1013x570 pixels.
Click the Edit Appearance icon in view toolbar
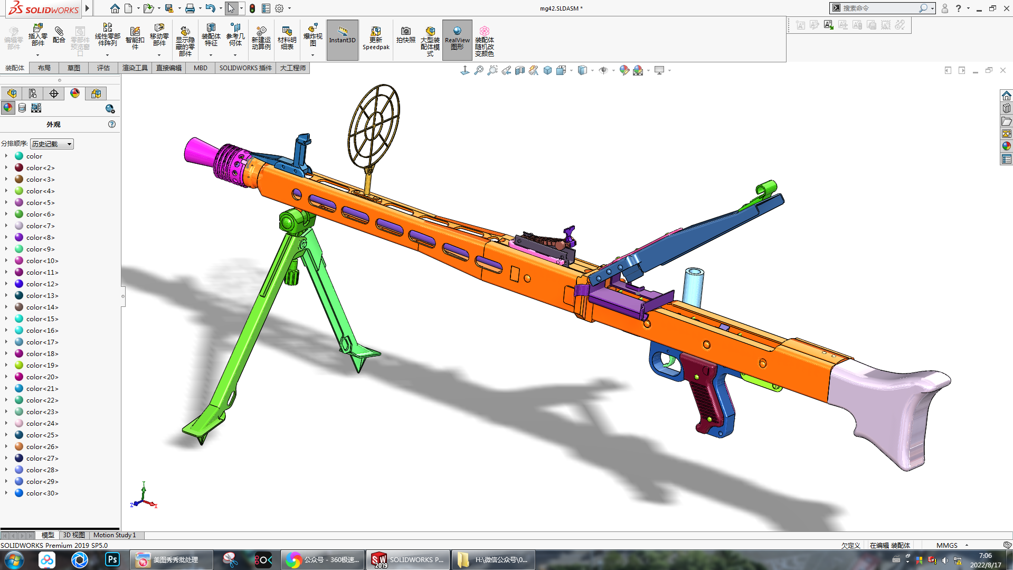[x=624, y=70]
